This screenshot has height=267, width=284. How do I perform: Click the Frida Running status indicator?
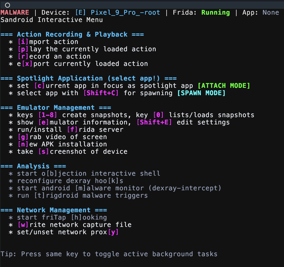tap(216, 12)
